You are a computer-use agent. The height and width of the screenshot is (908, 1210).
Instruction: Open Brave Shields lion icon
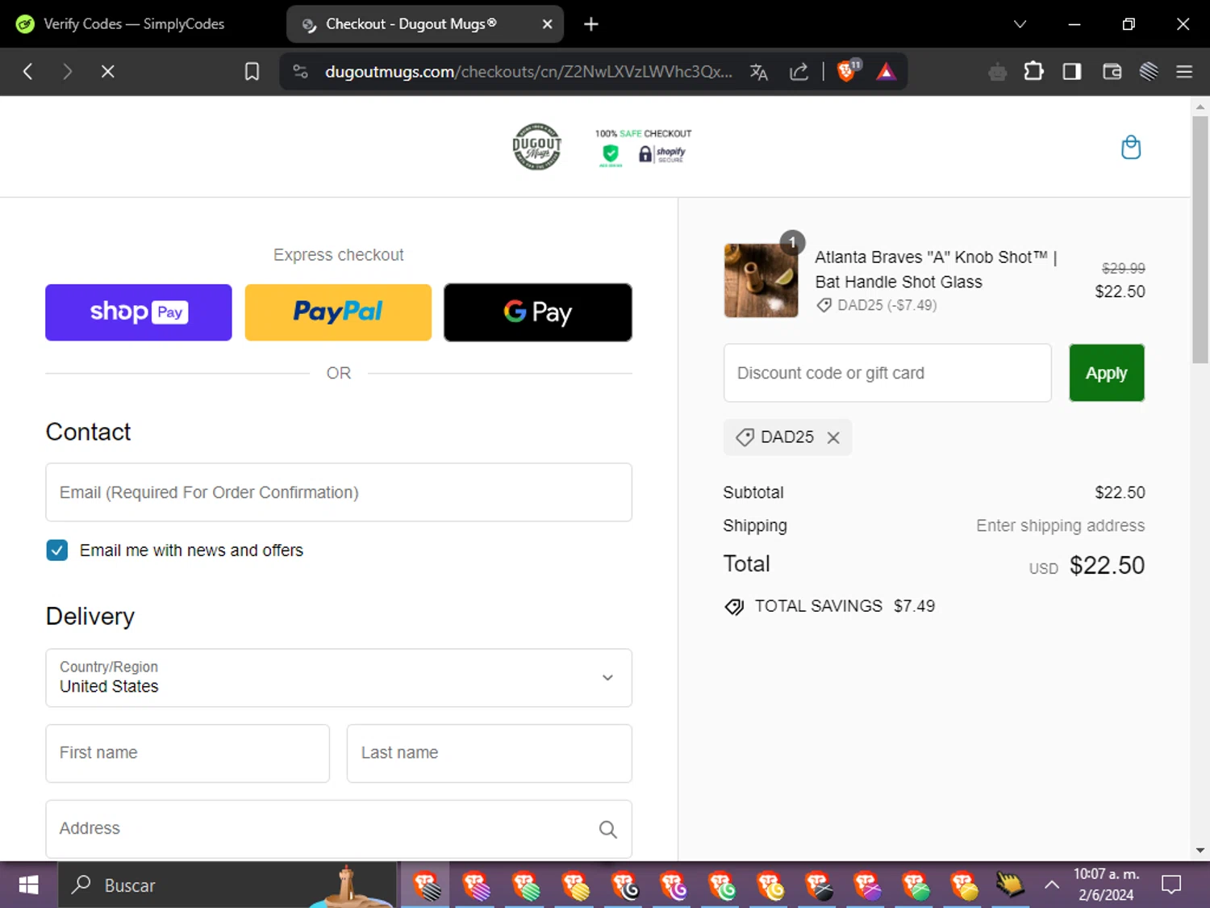(x=847, y=72)
